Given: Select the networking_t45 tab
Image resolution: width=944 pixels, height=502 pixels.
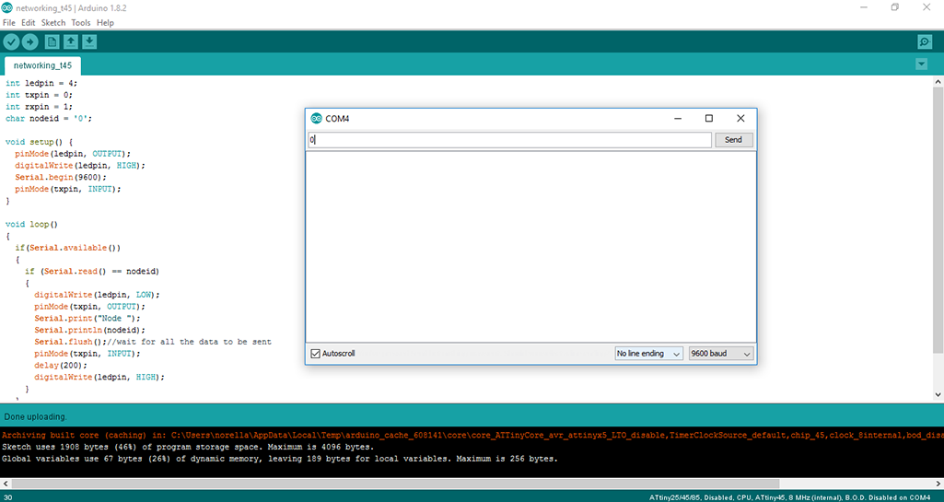Looking at the screenshot, I should click(x=42, y=65).
